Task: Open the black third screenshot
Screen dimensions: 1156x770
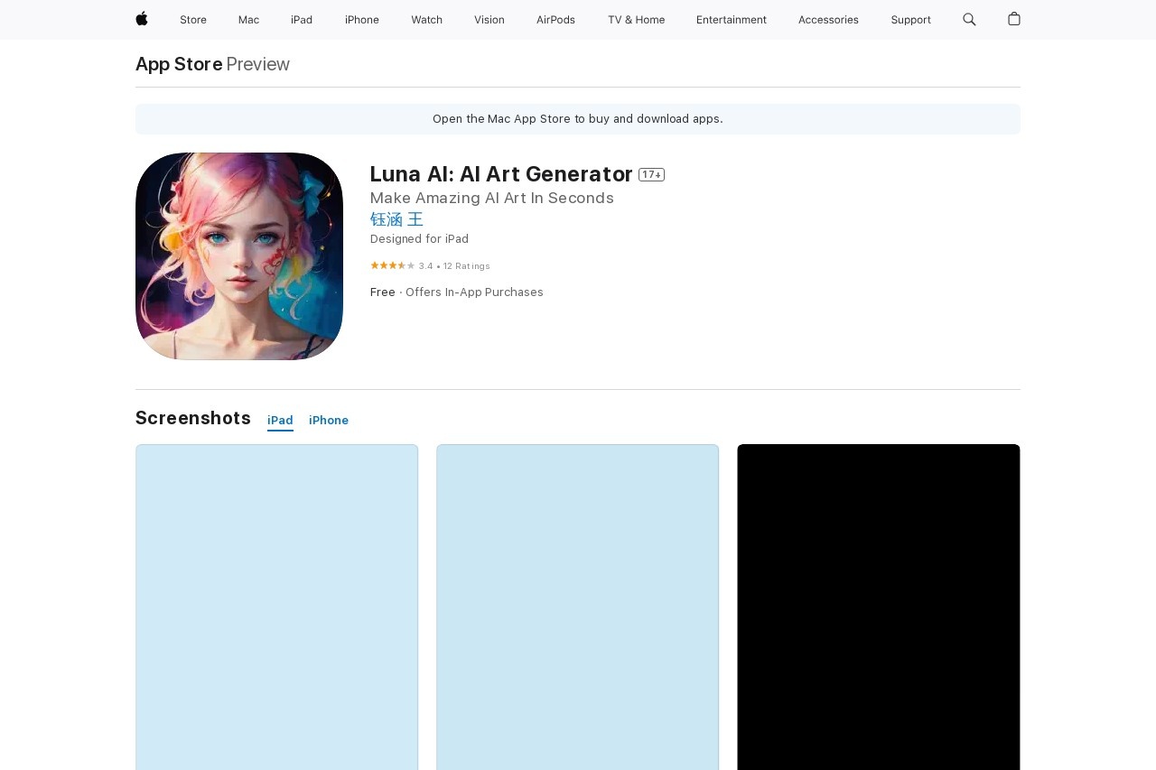Action: [x=879, y=607]
